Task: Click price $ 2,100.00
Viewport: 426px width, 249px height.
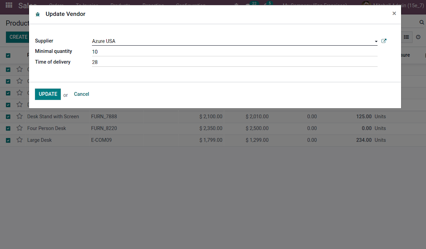Action: click(x=211, y=116)
